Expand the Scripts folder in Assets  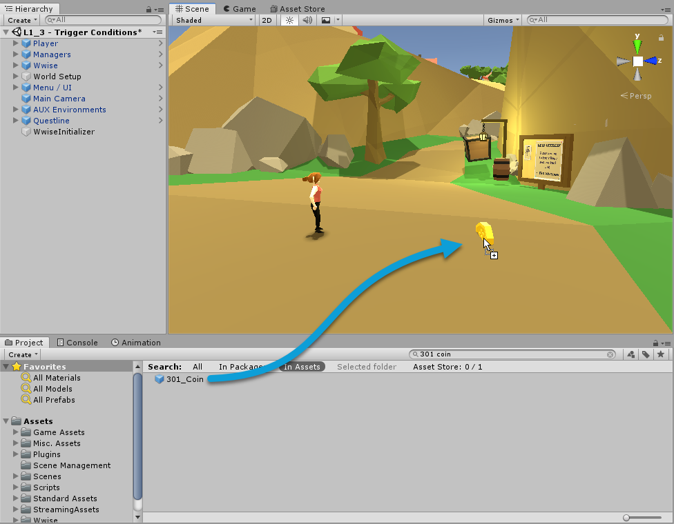(17, 487)
